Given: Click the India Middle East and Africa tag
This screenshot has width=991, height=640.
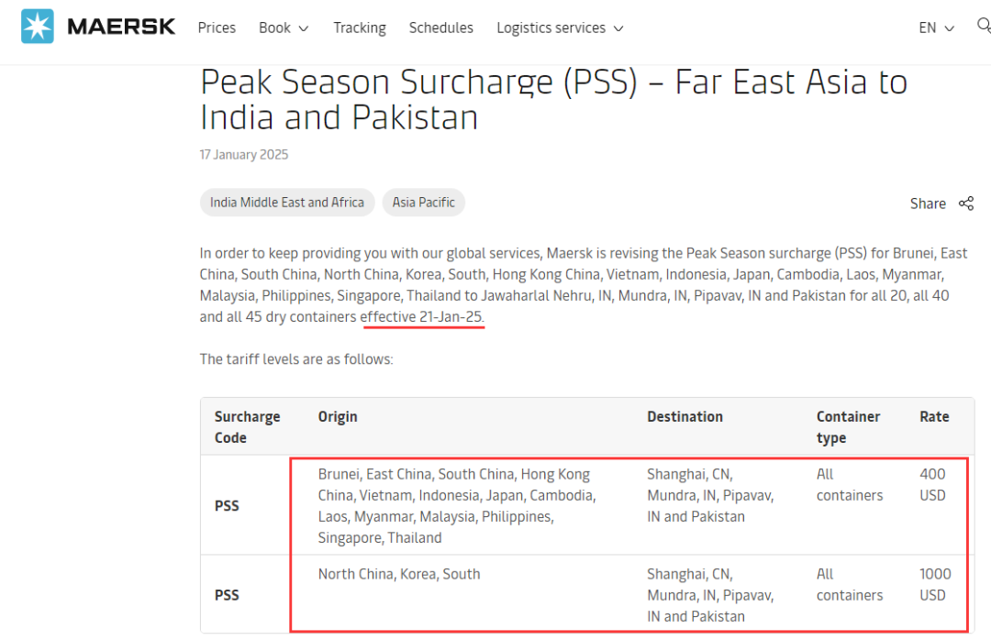Looking at the screenshot, I should point(287,203).
